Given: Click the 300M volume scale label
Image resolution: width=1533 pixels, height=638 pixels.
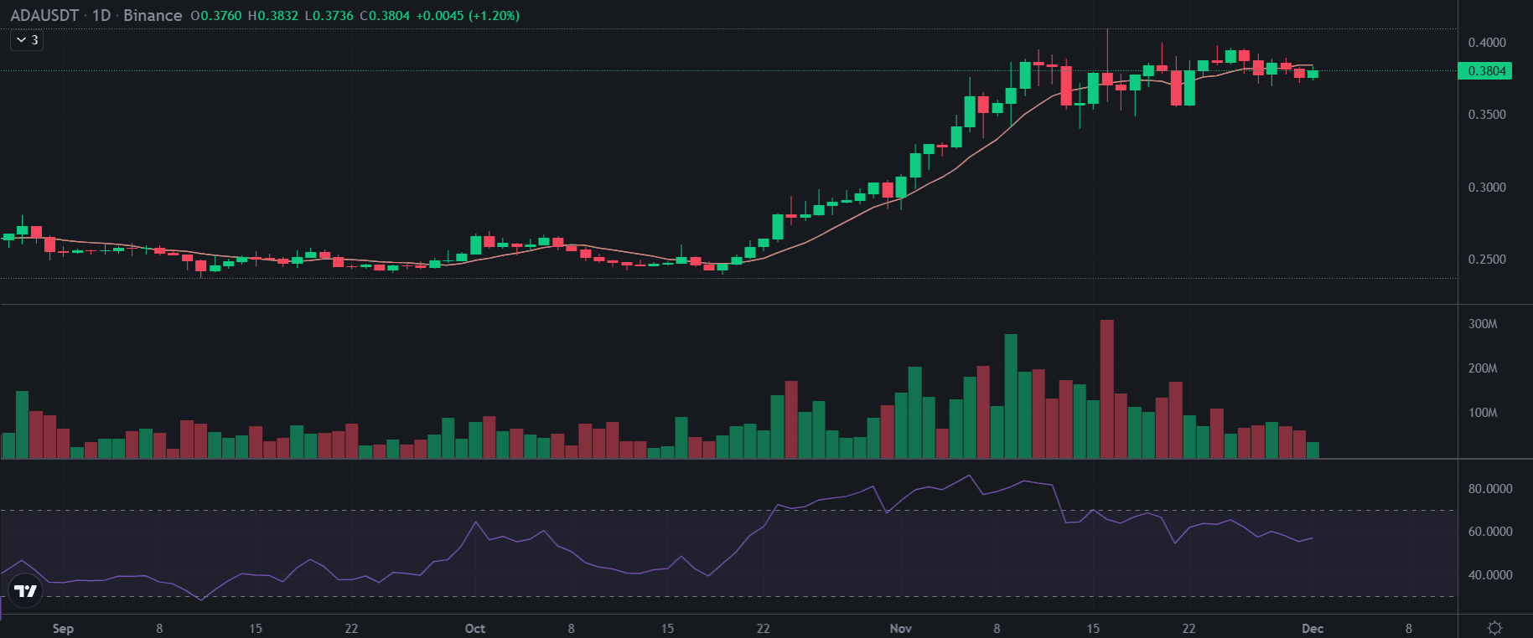Looking at the screenshot, I should (x=1482, y=324).
